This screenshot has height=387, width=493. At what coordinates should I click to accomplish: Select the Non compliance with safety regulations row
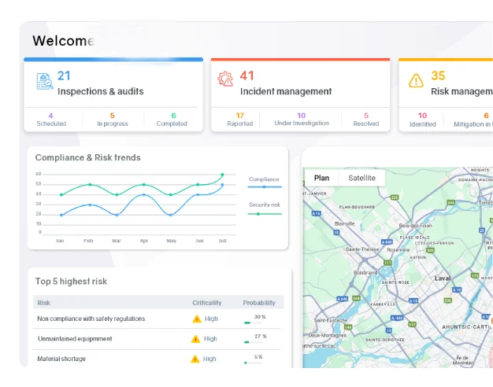pos(157,319)
